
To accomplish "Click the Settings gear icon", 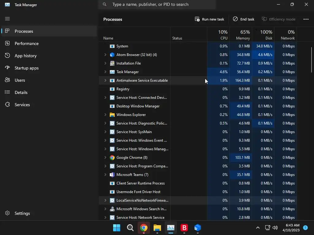I will click(7, 213).
